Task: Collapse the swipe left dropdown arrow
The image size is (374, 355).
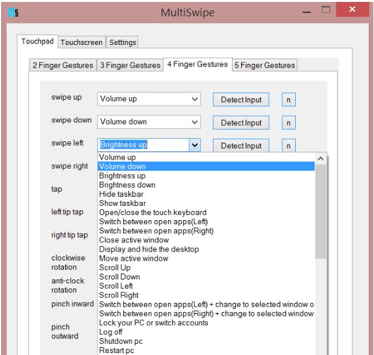Action: coord(195,145)
